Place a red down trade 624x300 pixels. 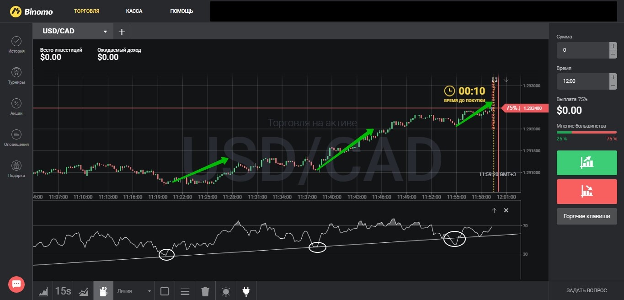587,191
